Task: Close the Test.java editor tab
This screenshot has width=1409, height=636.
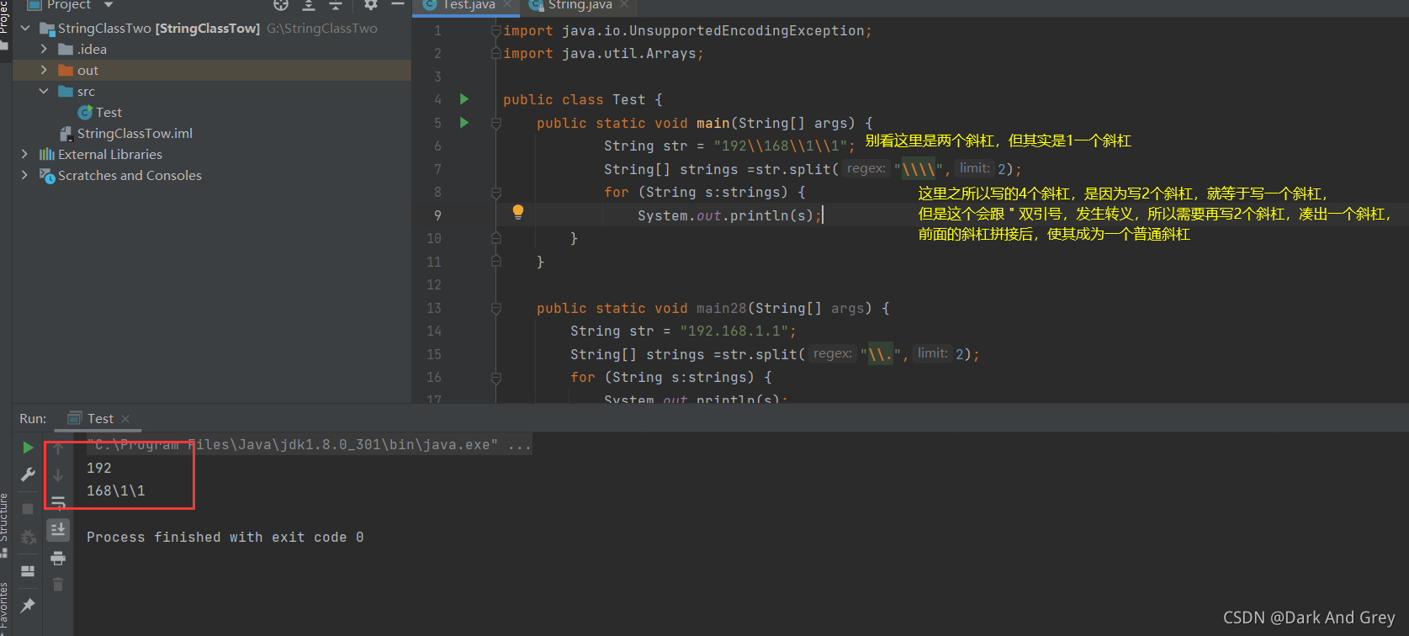Action: (x=507, y=5)
